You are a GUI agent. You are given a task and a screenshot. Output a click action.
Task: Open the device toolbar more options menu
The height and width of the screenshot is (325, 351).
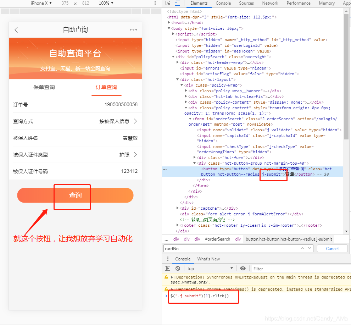tap(155, 3)
